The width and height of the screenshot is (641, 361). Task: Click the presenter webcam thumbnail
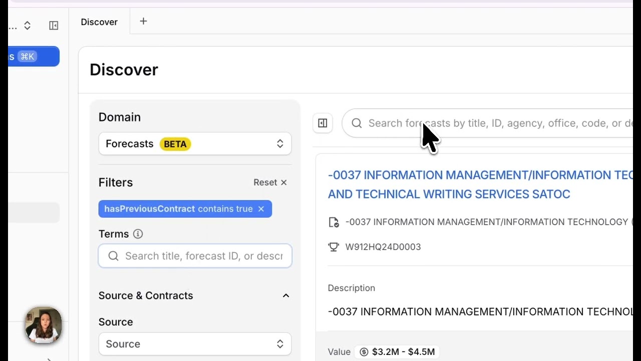[44, 325]
